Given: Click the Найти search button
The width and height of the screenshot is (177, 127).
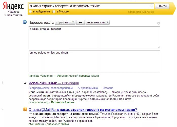Looking at the screenshot, I should [162, 6].
